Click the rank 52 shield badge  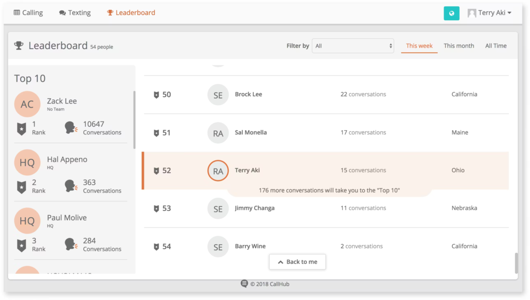coord(156,171)
